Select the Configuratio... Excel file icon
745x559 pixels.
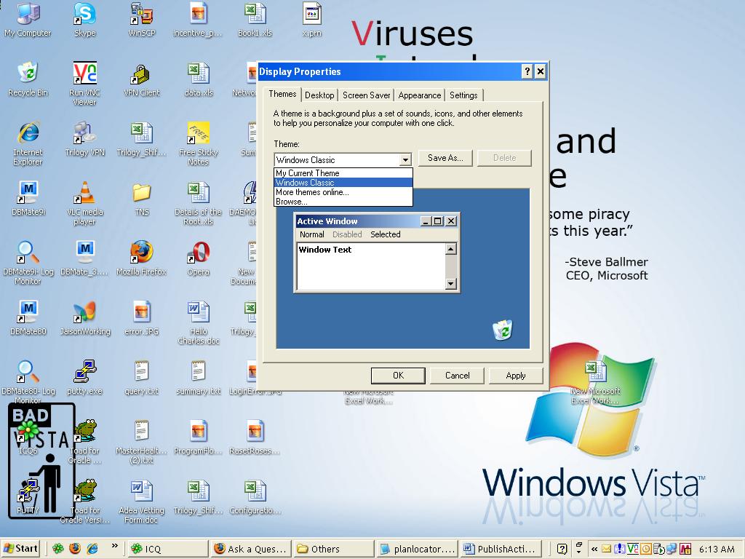coord(255,496)
